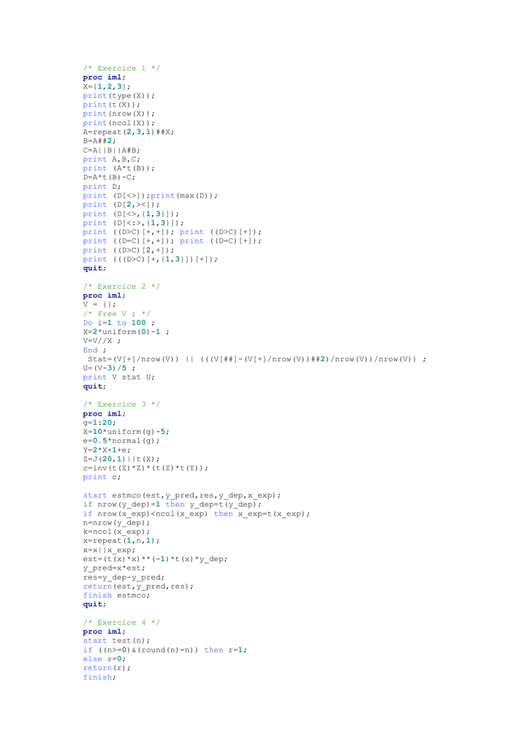Click the line 'print (D[<>,{1,3}]);'
The width and height of the screenshot is (530, 749).
point(131,214)
